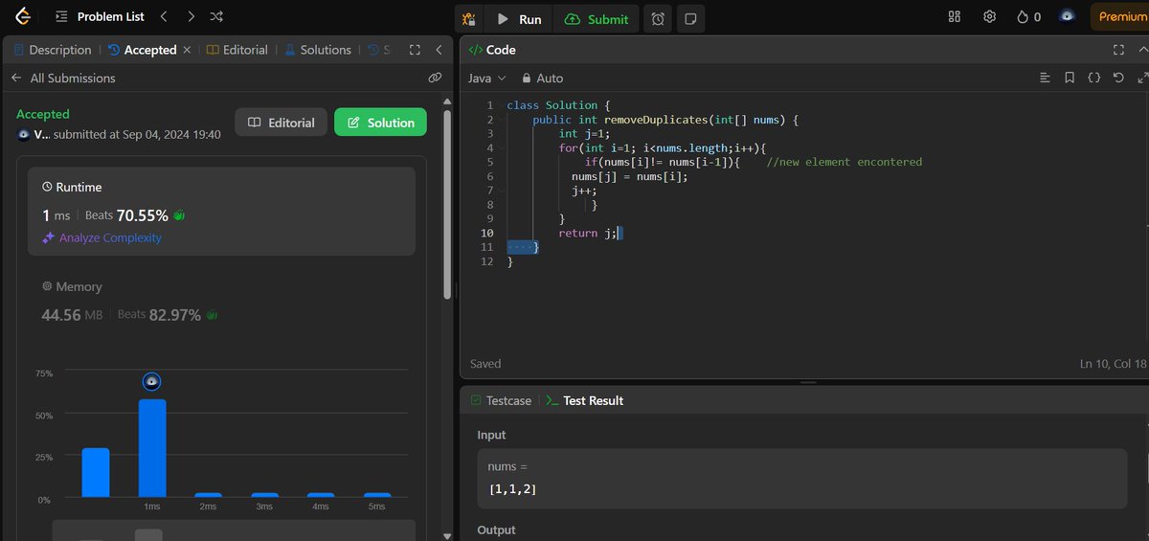Click line 10 return statement
This screenshot has width=1149, height=541.
click(588, 233)
